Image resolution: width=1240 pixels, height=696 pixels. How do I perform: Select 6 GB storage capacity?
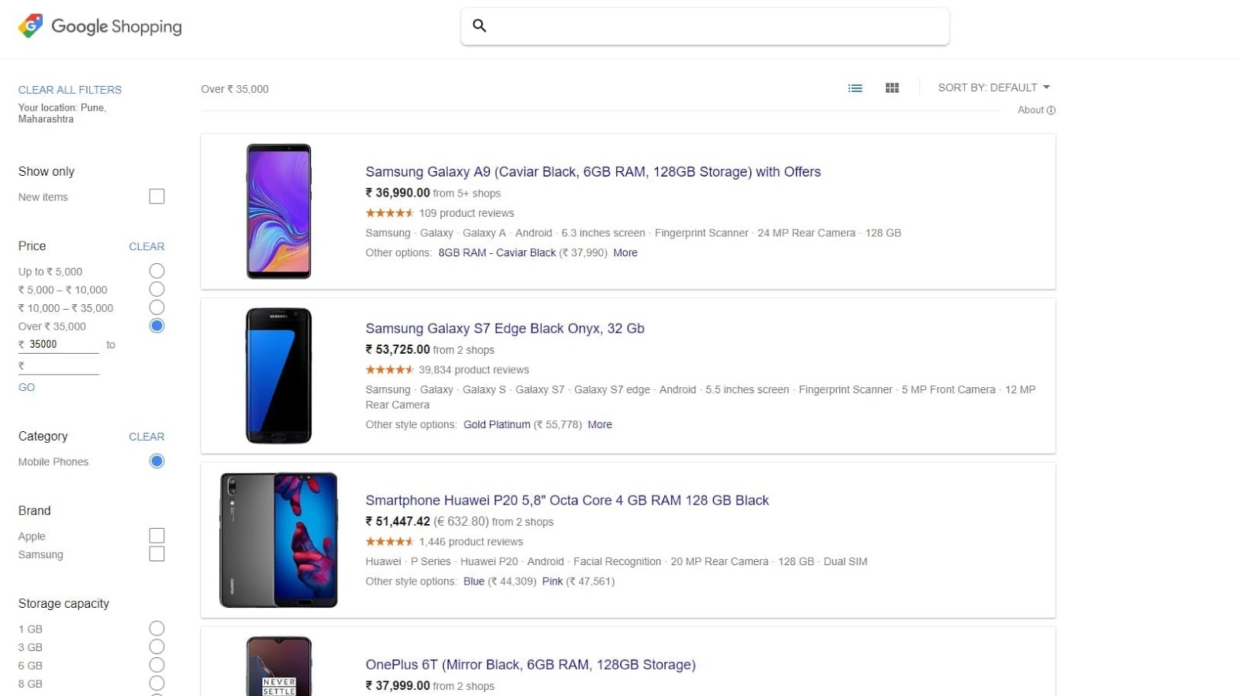[x=157, y=665]
